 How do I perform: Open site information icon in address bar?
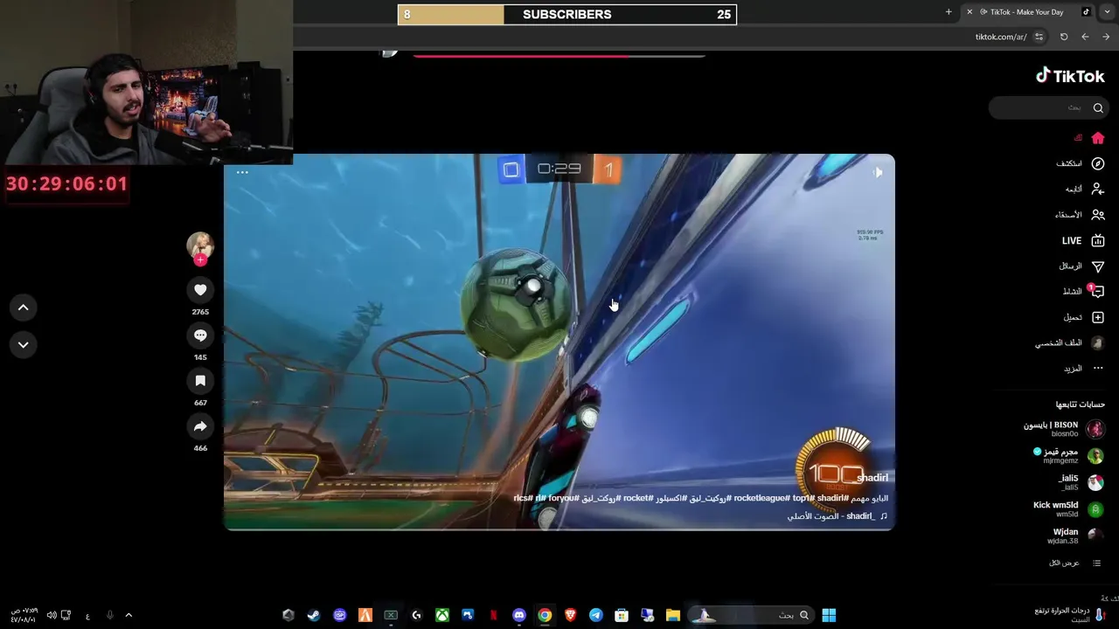[x=1039, y=37]
